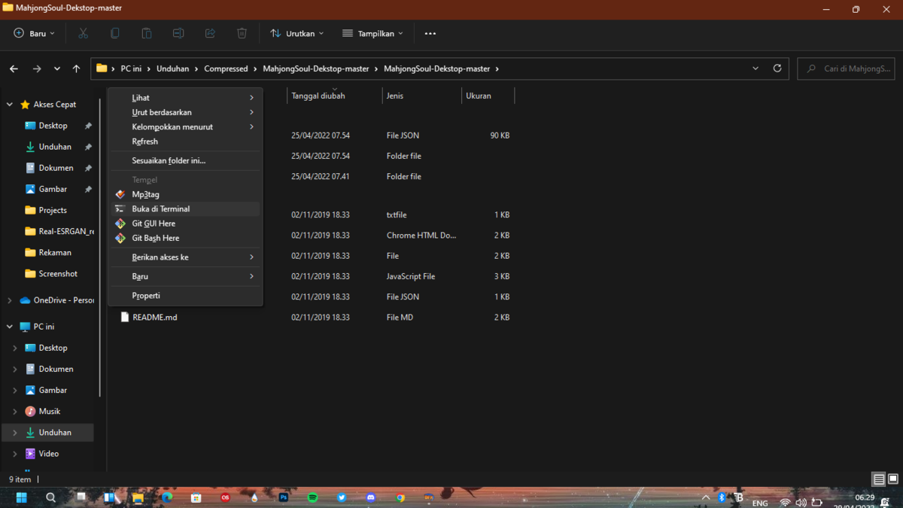Click the back arrow navigation button

14,68
